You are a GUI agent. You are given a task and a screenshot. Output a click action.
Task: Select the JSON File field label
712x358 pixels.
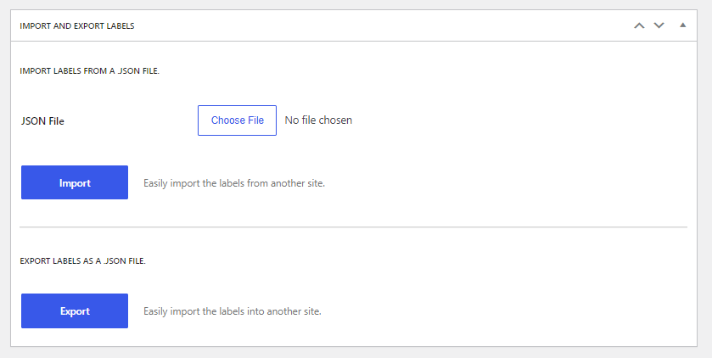pyautogui.click(x=42, y=121)
